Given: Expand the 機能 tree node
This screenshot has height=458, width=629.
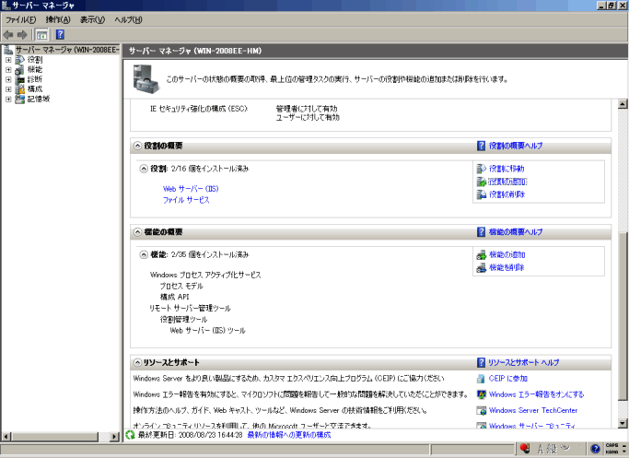Looking at the screenshot, I should [x=8, y=69].
